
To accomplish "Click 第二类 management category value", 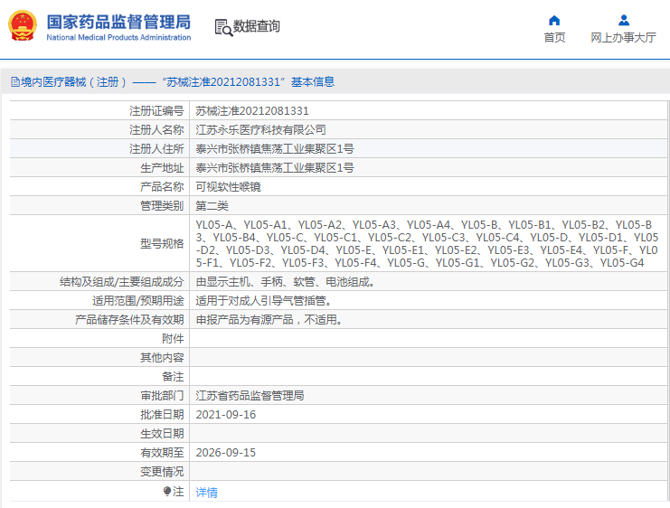I will (212, 206).
